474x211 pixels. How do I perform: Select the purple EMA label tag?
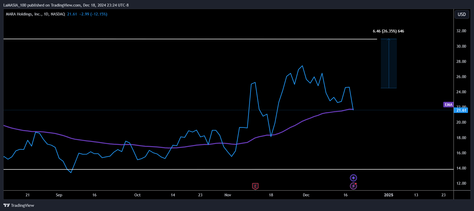(x=448, y=105)
